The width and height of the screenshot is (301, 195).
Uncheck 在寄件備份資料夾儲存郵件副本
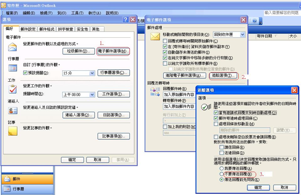pos(165,47)
